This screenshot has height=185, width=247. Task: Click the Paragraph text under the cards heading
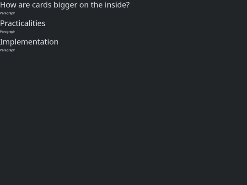pos(8,13)
